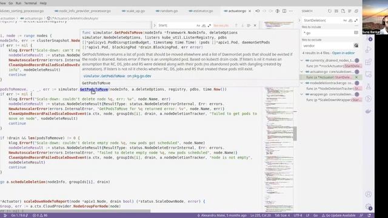Collapse wrapper.go results group
This screenshot has width=388, height=218.
pyautogui.click(x=302, y=94)
